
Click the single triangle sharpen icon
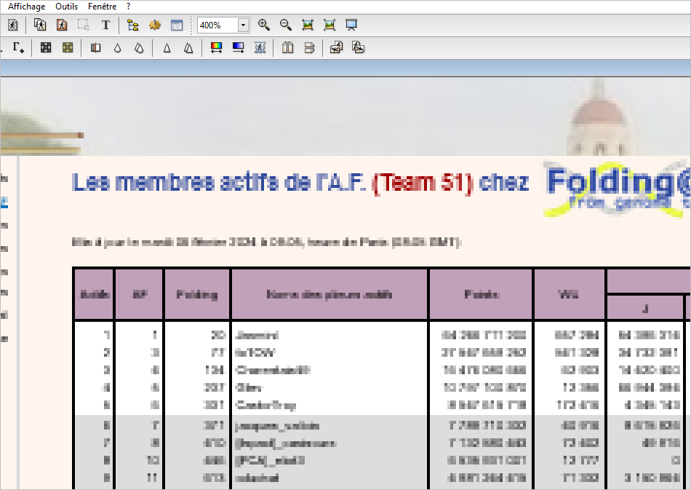[x=167, y=48]
